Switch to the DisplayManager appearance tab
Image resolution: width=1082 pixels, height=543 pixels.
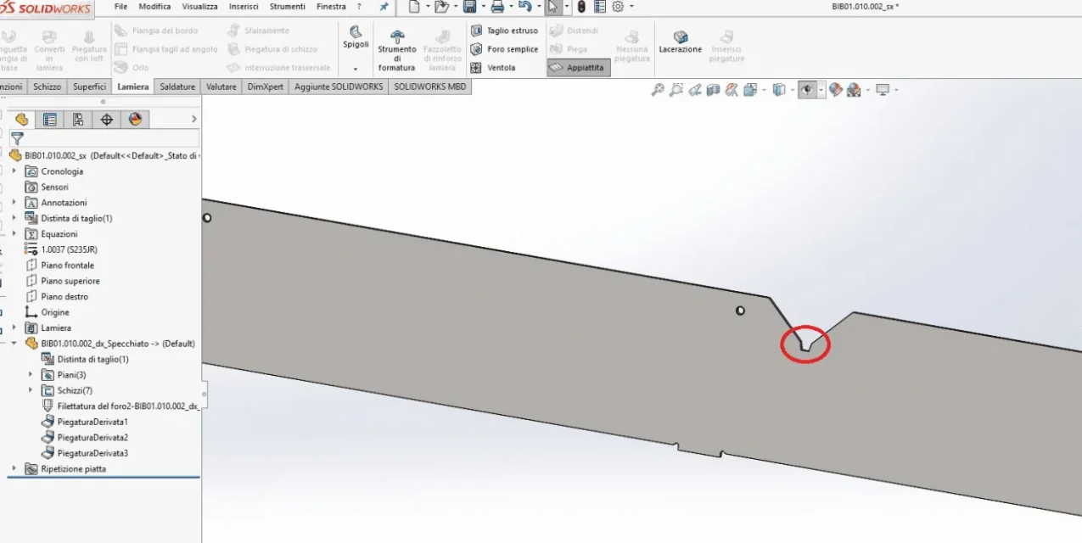pos(135,120)
